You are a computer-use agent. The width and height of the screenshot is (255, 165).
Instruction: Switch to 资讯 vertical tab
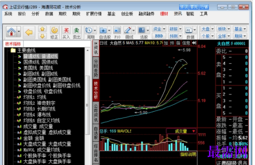click(96, 48)
